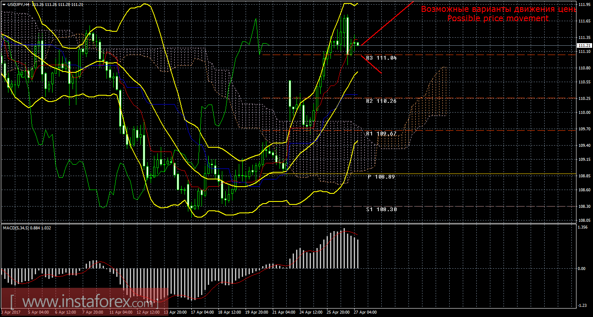Click the 17 Apr 04:00 time label
The width and height of the screenshot is (593, 317).
pyautogui.click(x=202, y=312)
